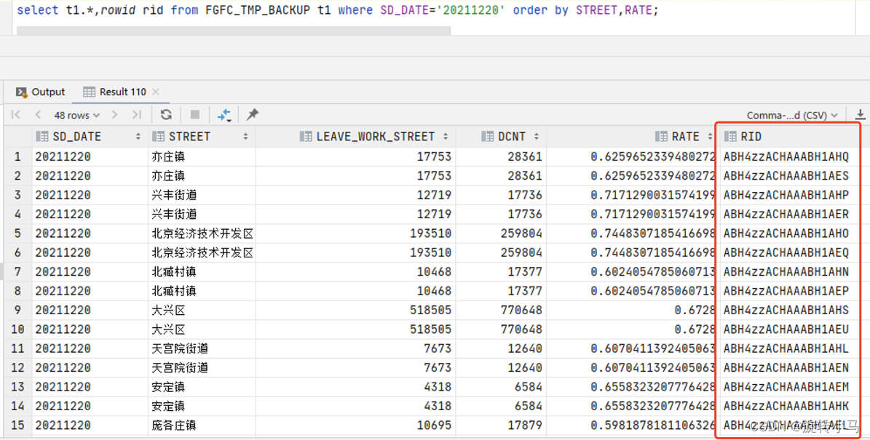The width and height of the screenshot is (870, 440).
Task: Select DCNT value 770648 in row 9
Action: tap(501, 311)
